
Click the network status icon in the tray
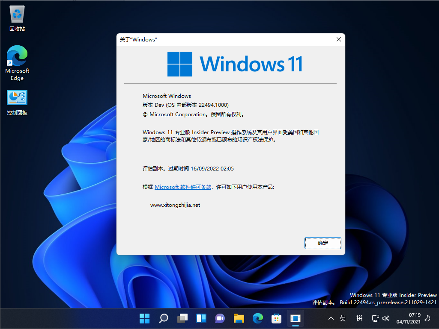click(x=375, y=318)
